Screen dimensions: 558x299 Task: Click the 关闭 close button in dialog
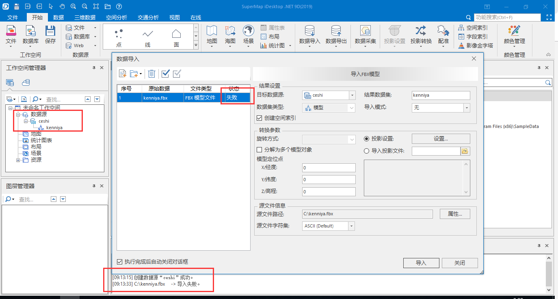click(460, 263)
